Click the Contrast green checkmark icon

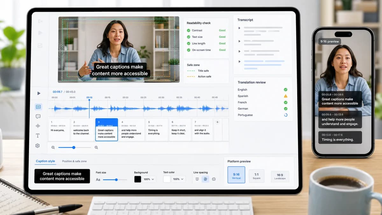[x=188, y=31]
